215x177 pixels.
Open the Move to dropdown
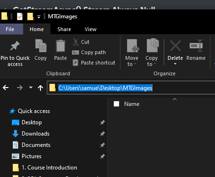click(132, 53)
